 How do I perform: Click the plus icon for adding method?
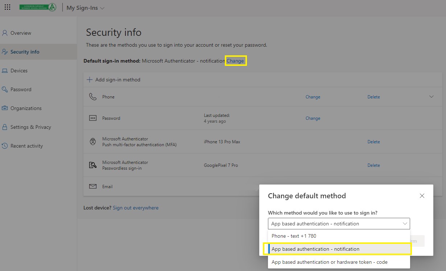[90, 80]
